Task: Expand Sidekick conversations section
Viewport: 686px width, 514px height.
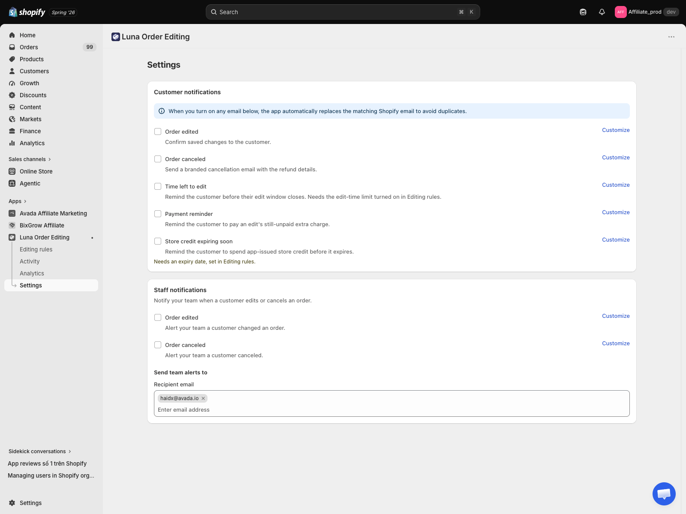Action: [x=40, y=451]
